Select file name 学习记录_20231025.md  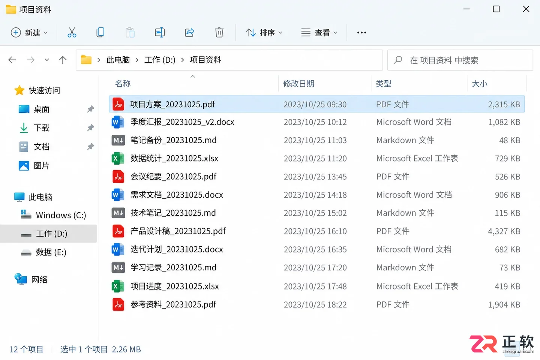pyautogui.click(x=173, y=267)
